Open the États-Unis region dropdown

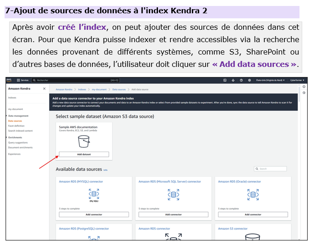coord(270,80)
